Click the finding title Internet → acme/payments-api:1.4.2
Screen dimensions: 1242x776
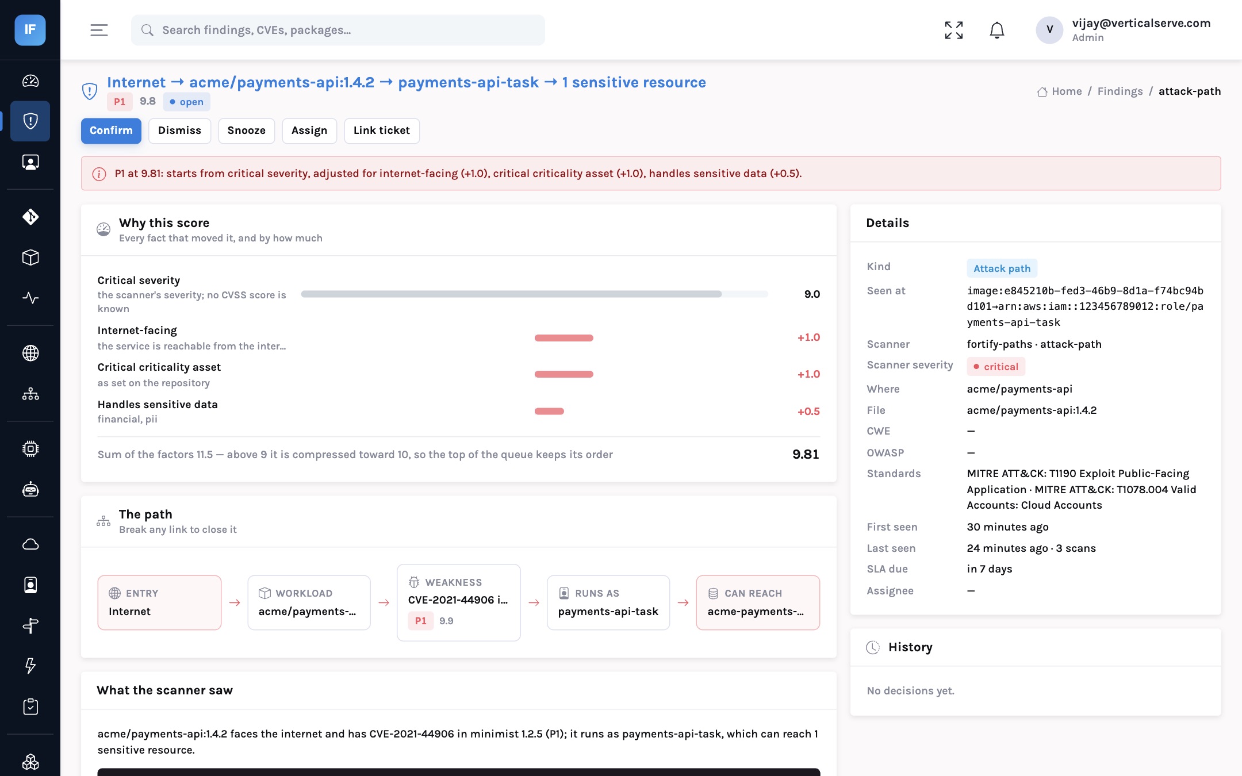point(407,82)
